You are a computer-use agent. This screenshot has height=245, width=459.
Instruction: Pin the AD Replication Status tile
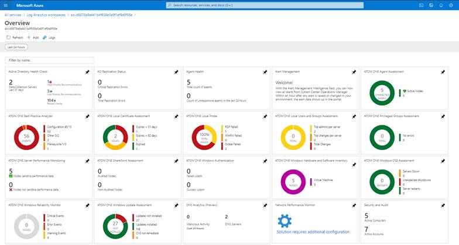coord(176,72)
